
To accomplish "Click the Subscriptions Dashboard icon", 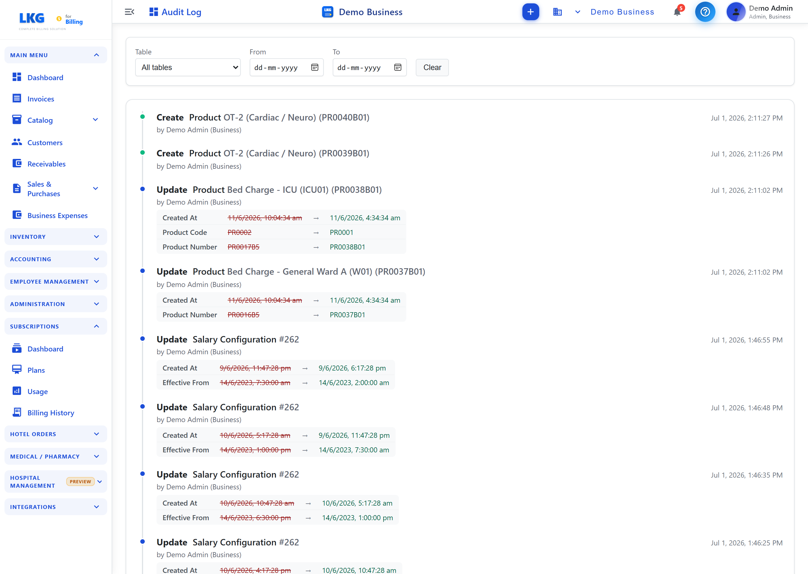I will click(17, 348).
